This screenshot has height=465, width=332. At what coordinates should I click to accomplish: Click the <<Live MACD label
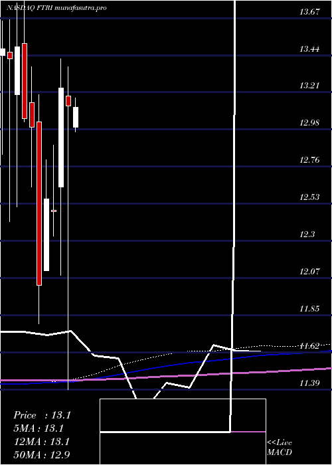click(x=280, y=448)
